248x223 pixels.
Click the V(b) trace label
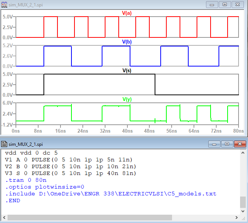tap(127, 42)
